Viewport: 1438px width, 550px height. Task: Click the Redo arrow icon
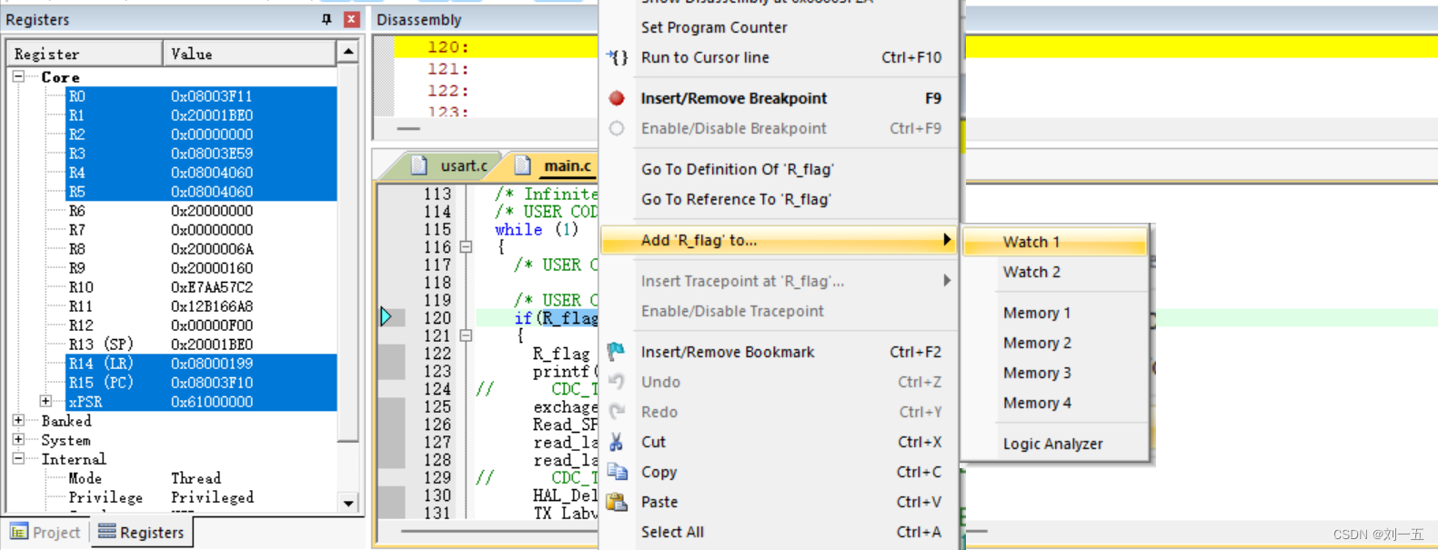(x=617, y=411)
